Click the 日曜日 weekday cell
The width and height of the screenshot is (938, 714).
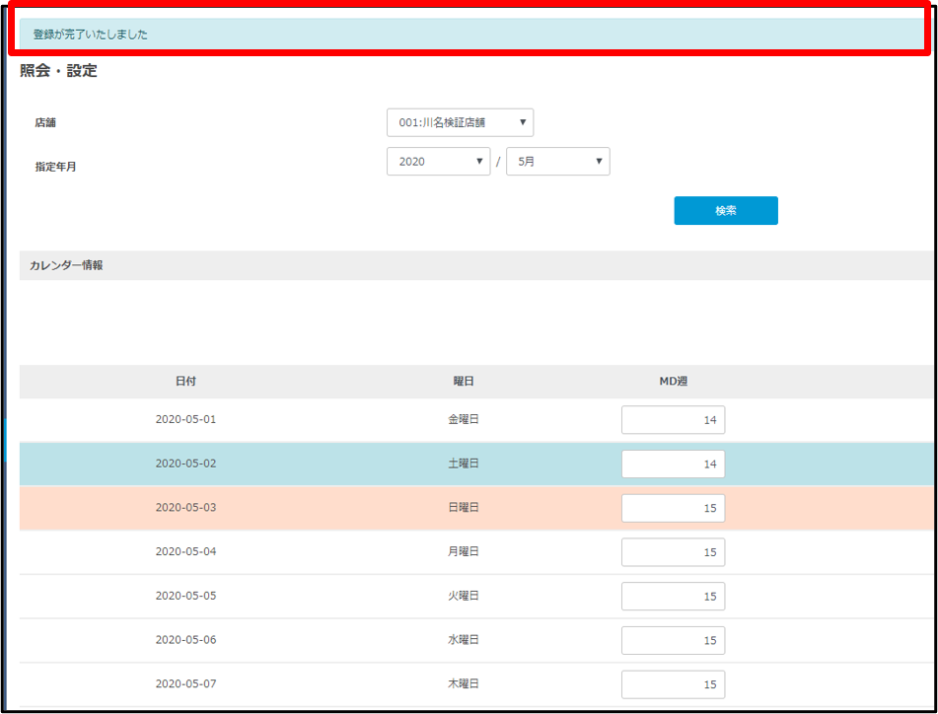(464, 508)
